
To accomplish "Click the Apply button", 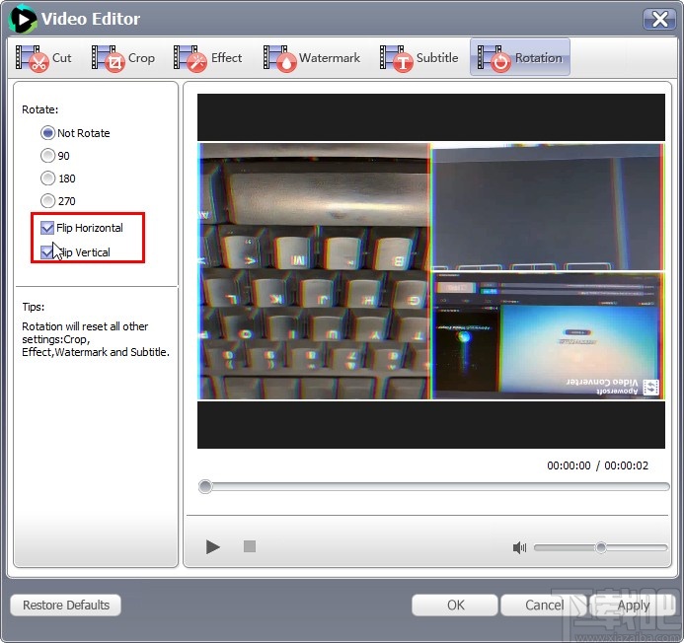I will pyautogui.click(x=633, y=606).
